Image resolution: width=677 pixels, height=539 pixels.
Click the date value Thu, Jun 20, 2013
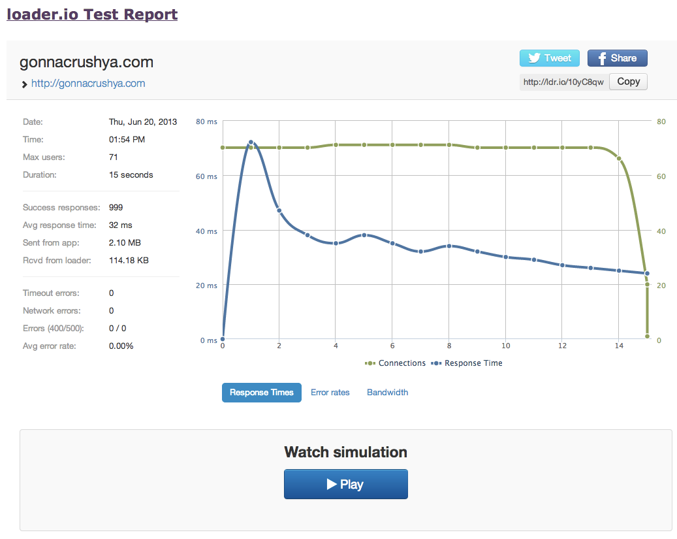click(143, 122)
